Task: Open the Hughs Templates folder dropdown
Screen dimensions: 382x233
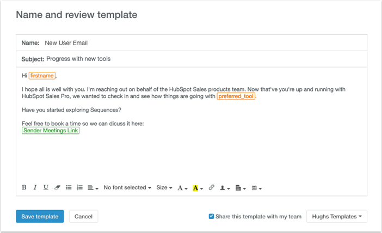Action: [337, 217]
